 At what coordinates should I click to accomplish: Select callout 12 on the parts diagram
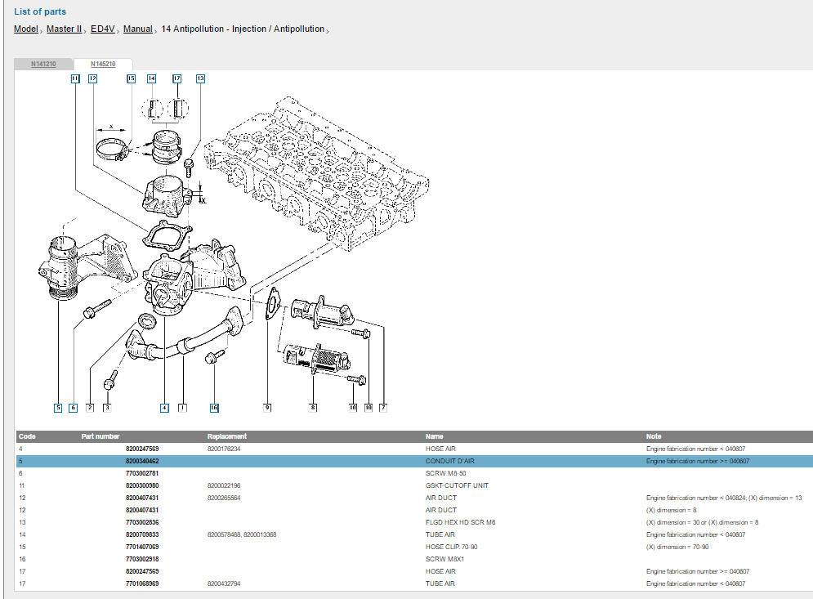[92, 79]
